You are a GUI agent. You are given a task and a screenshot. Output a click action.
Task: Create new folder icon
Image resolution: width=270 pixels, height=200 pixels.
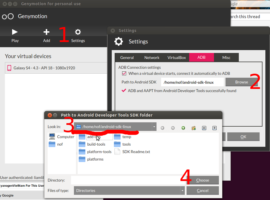coord(193,128)
